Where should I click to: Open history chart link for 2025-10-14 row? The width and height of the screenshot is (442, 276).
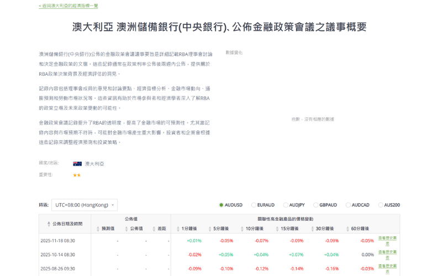click(387, 254)
